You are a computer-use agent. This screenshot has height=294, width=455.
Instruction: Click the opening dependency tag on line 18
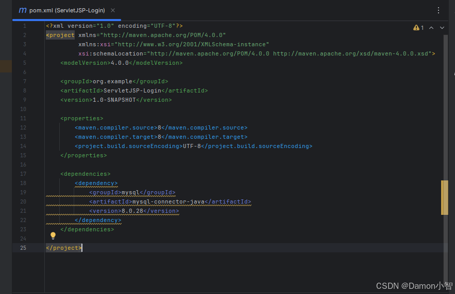(96, 183)
